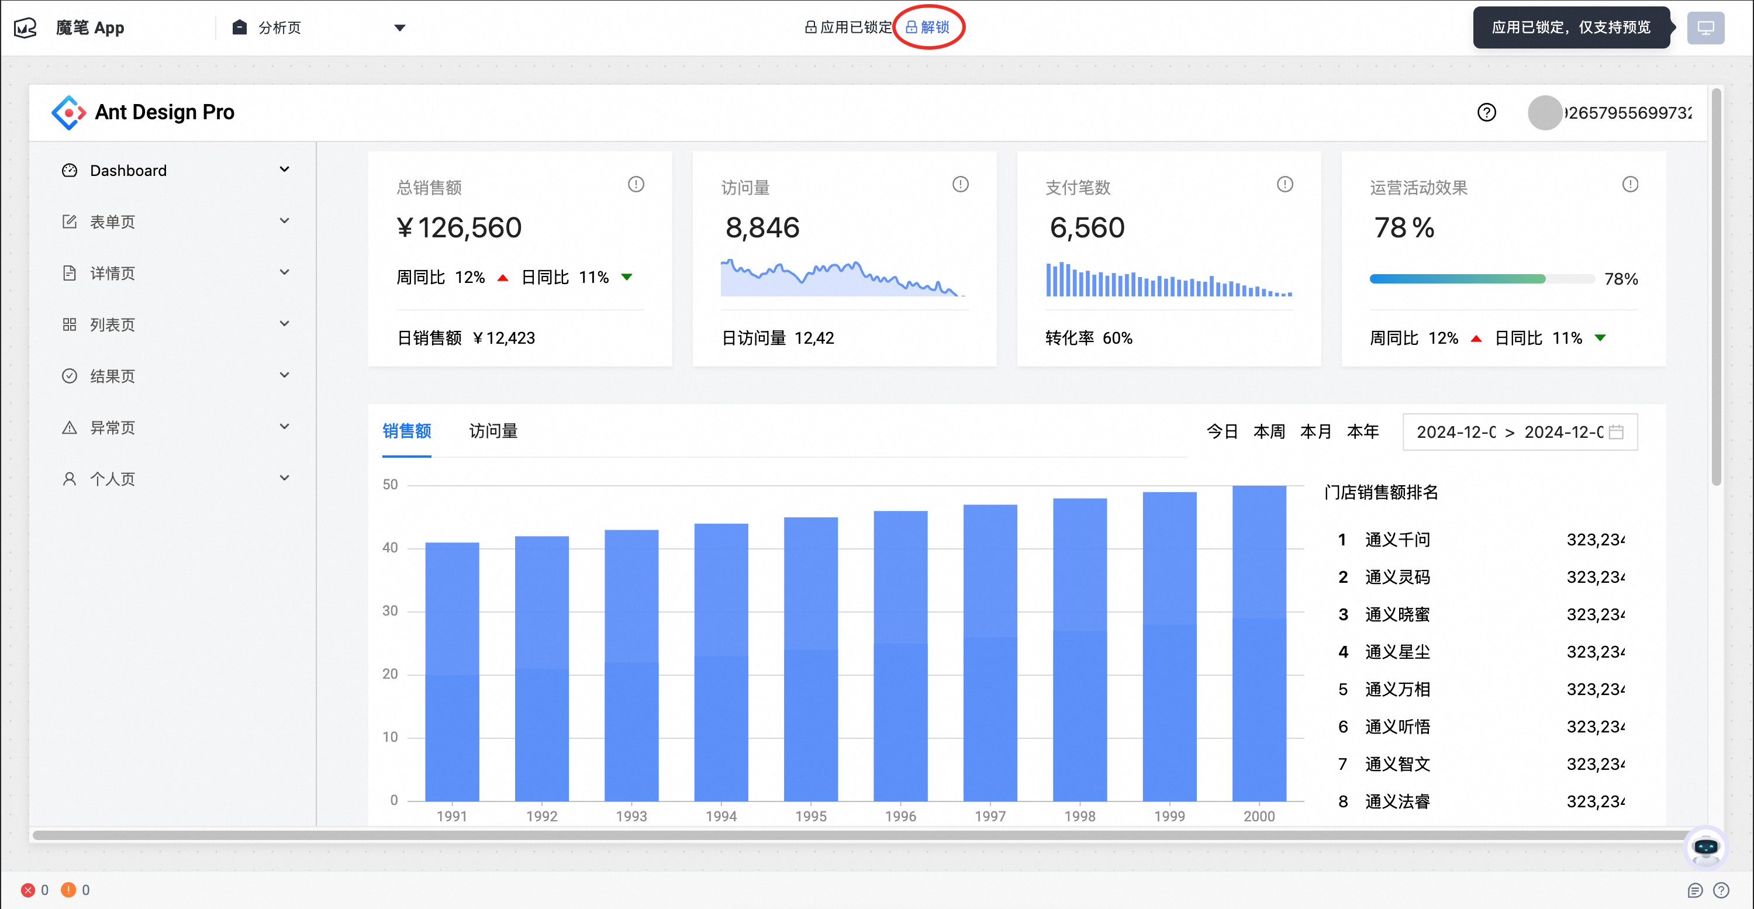Expand the 异常页 chevron
The width and height of the screenshot is (1754, 909).
pos(285,427)
